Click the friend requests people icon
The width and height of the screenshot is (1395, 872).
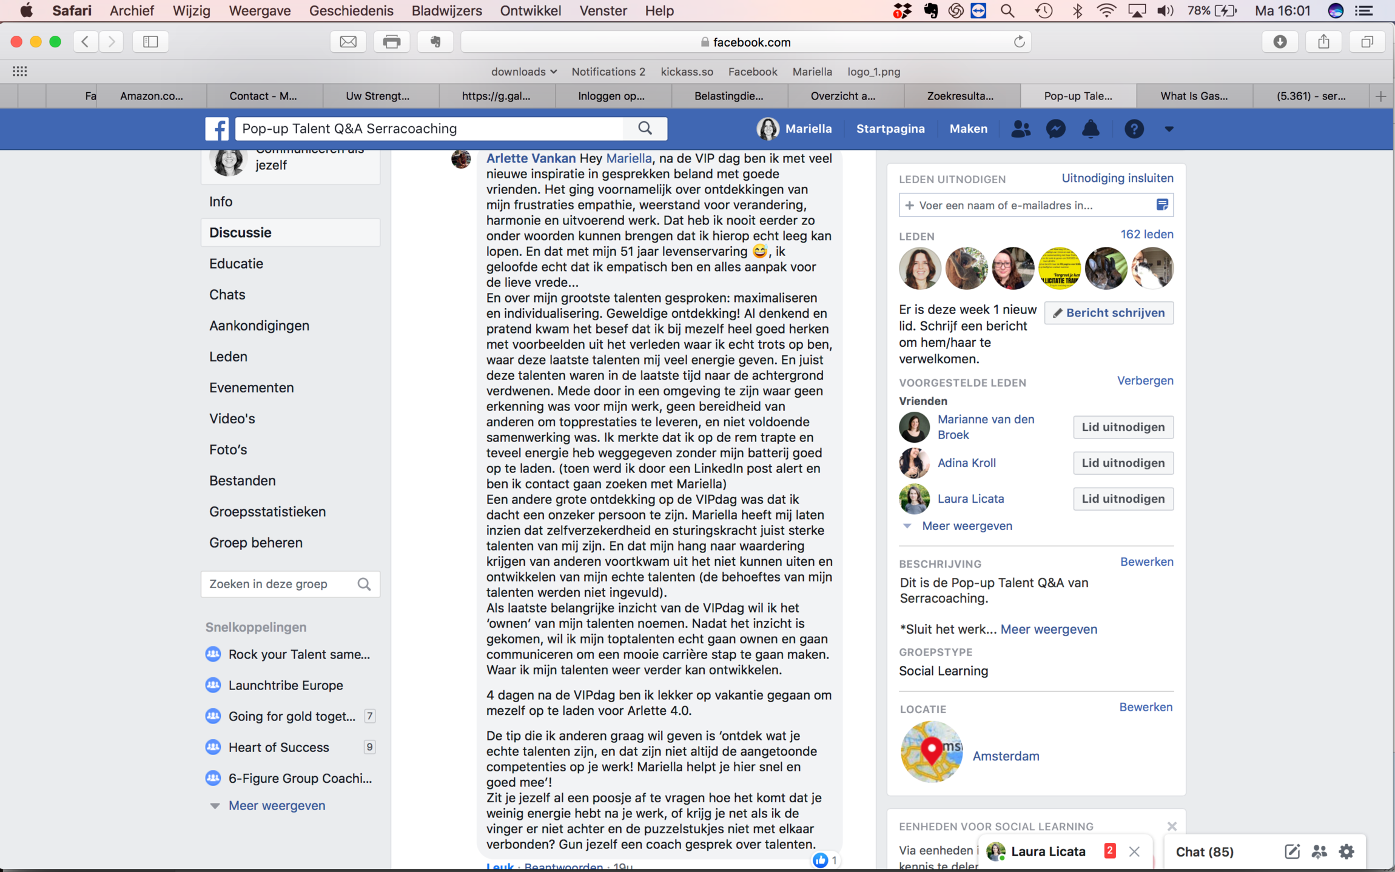point(1021,129)
